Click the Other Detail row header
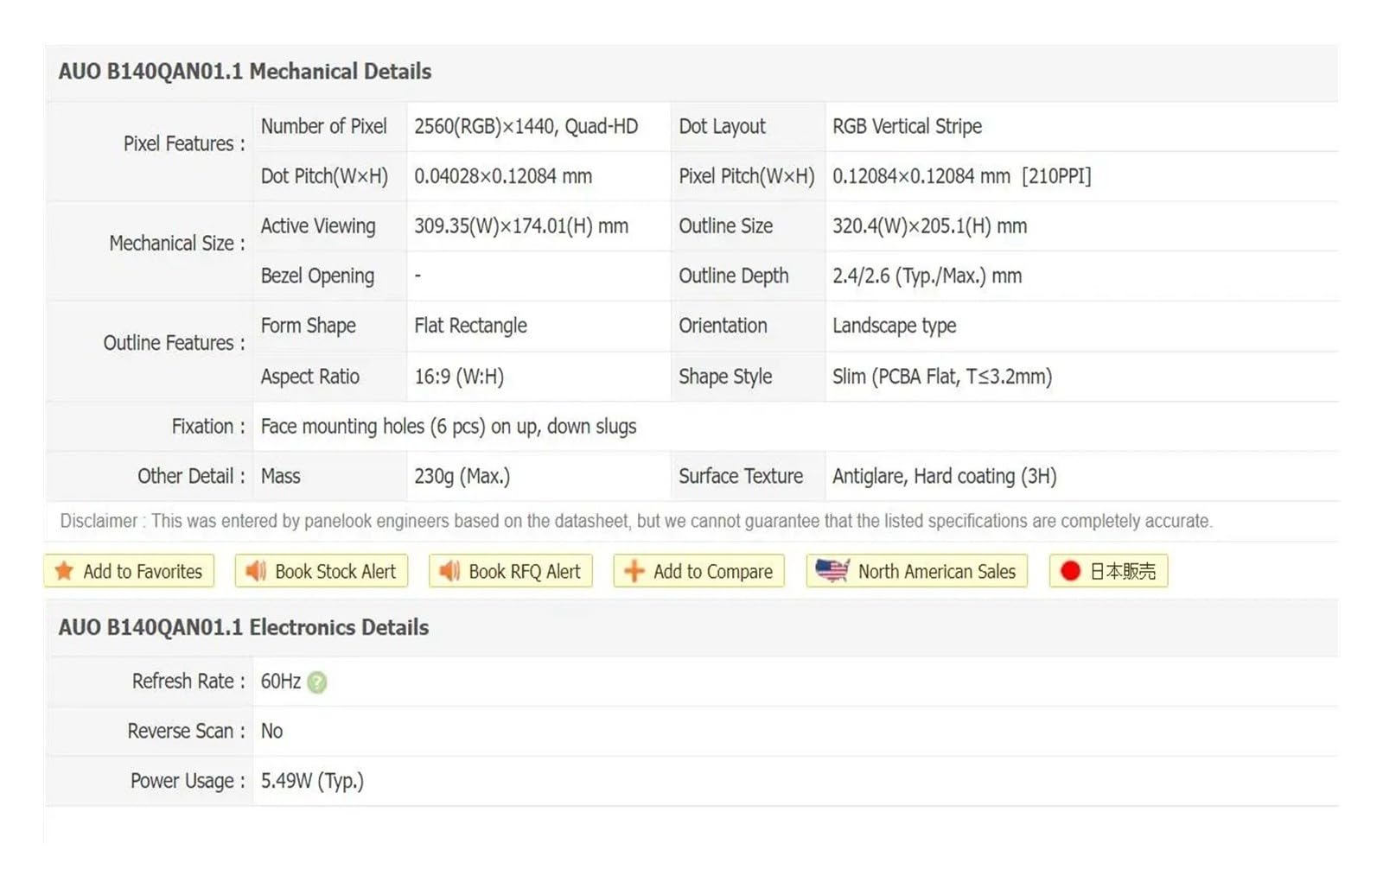This screenshot has width=1383, height=888. (191, 477)
